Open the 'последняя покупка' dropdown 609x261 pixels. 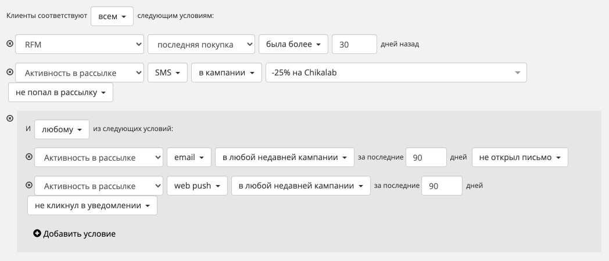click(201, 45)
